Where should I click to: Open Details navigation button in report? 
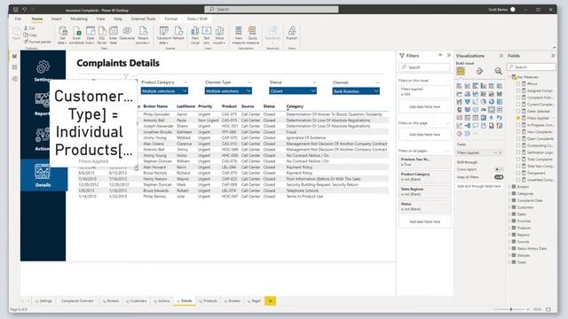coord(43,175)
